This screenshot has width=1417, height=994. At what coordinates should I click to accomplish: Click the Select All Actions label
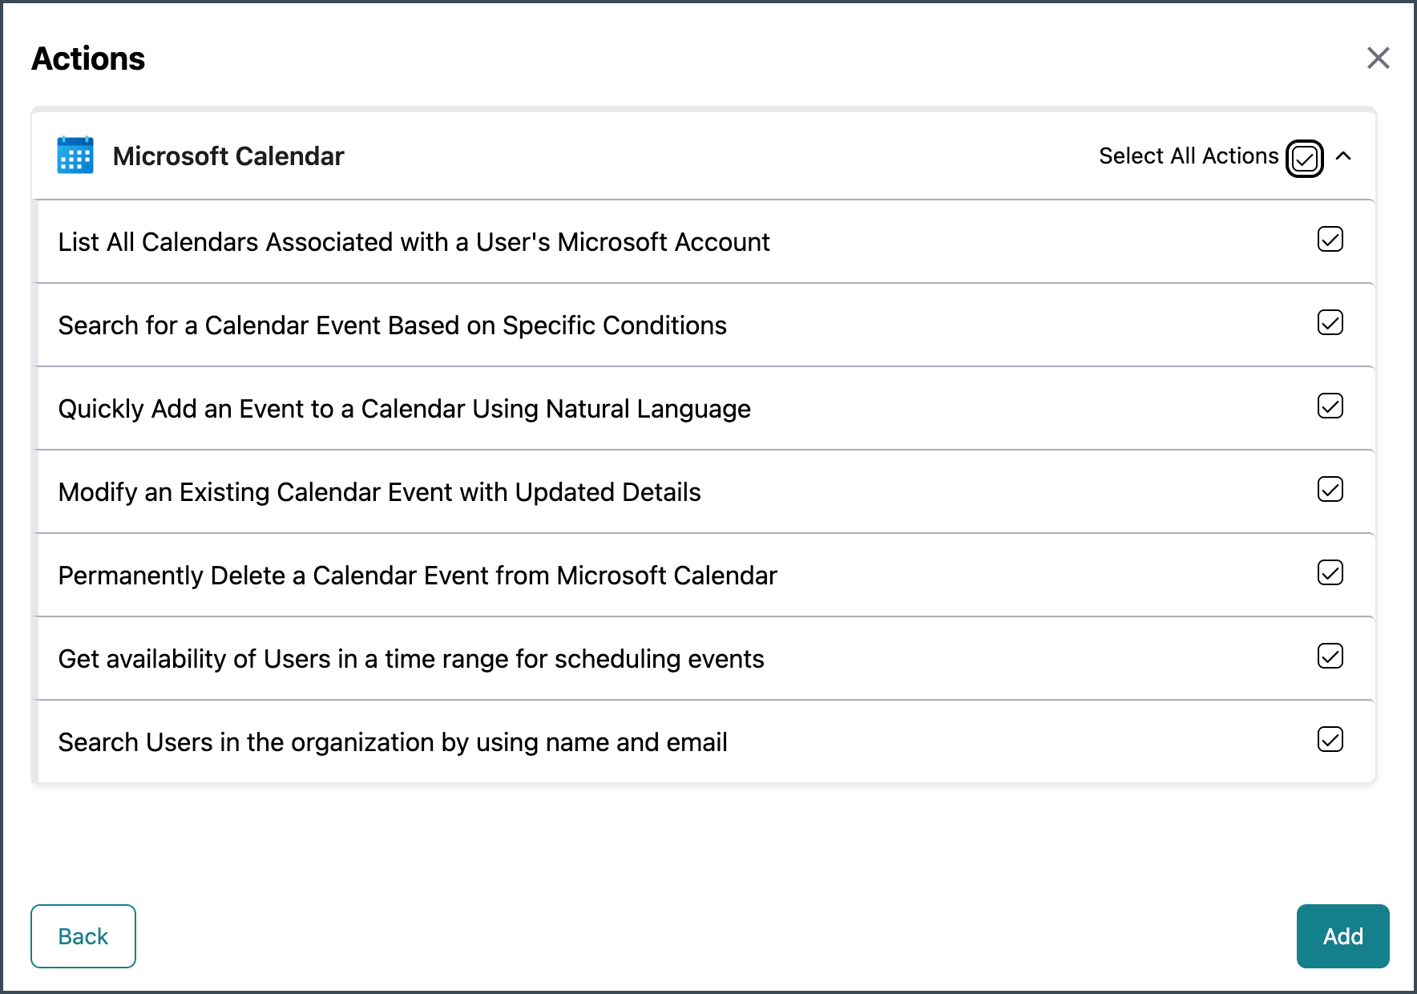(x=1189, y=156)
